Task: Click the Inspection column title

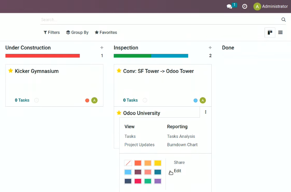Action: pos(126,48)
